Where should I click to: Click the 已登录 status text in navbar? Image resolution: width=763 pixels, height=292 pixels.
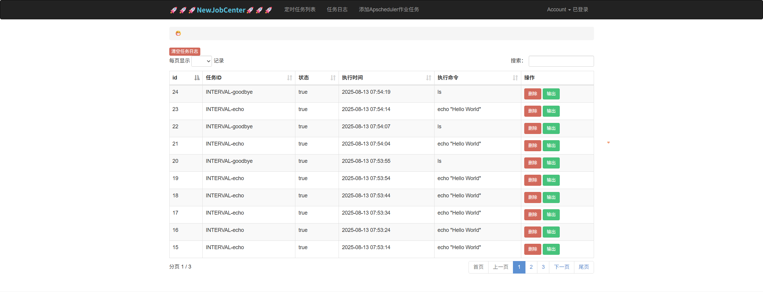580,10
